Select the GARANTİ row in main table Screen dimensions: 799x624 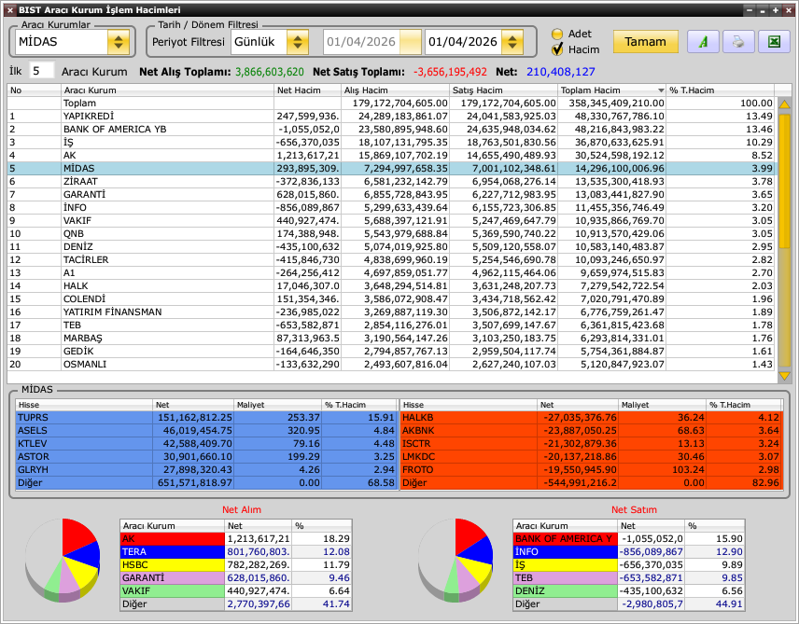[391, 195]
